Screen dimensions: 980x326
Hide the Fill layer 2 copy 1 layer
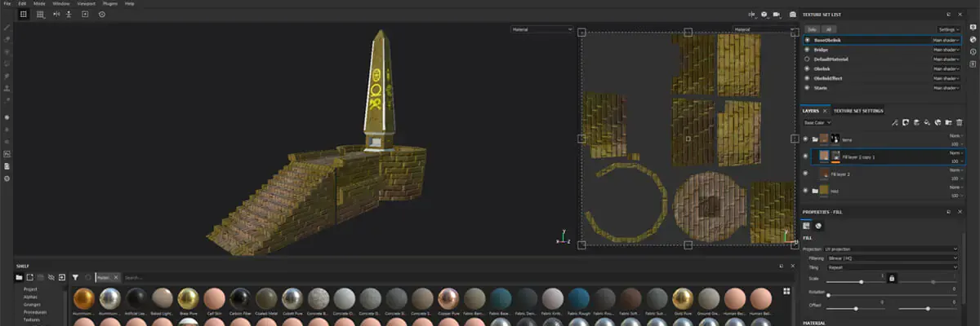coord(807,156)
